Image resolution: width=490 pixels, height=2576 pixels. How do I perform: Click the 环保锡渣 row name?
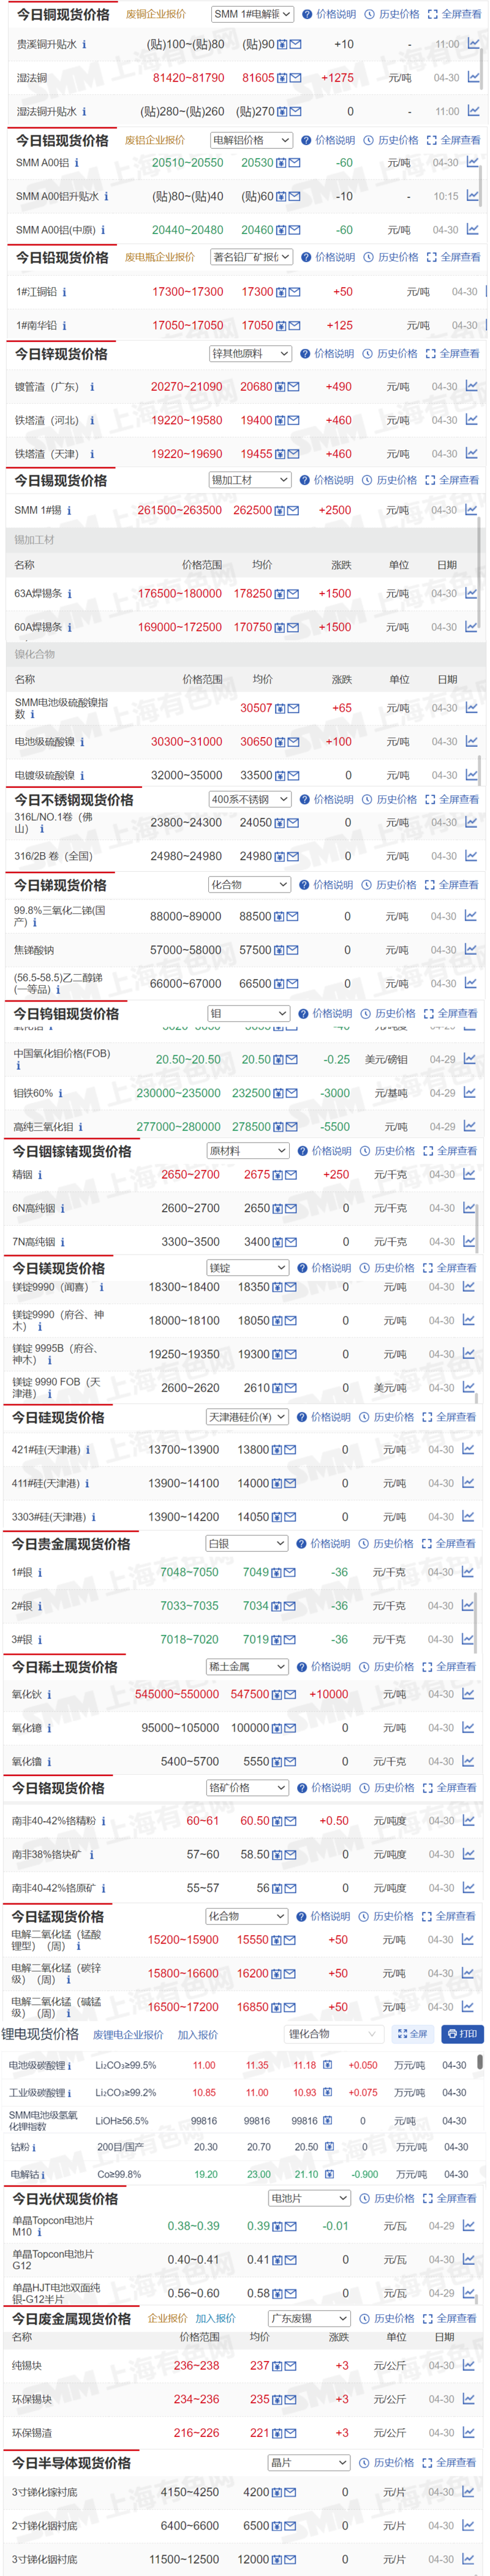pyautogui.click(x=32, y=2432)
